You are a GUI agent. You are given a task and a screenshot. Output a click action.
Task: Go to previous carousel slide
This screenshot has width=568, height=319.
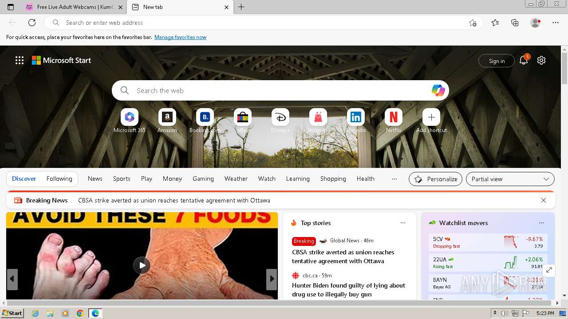(12, 279)
